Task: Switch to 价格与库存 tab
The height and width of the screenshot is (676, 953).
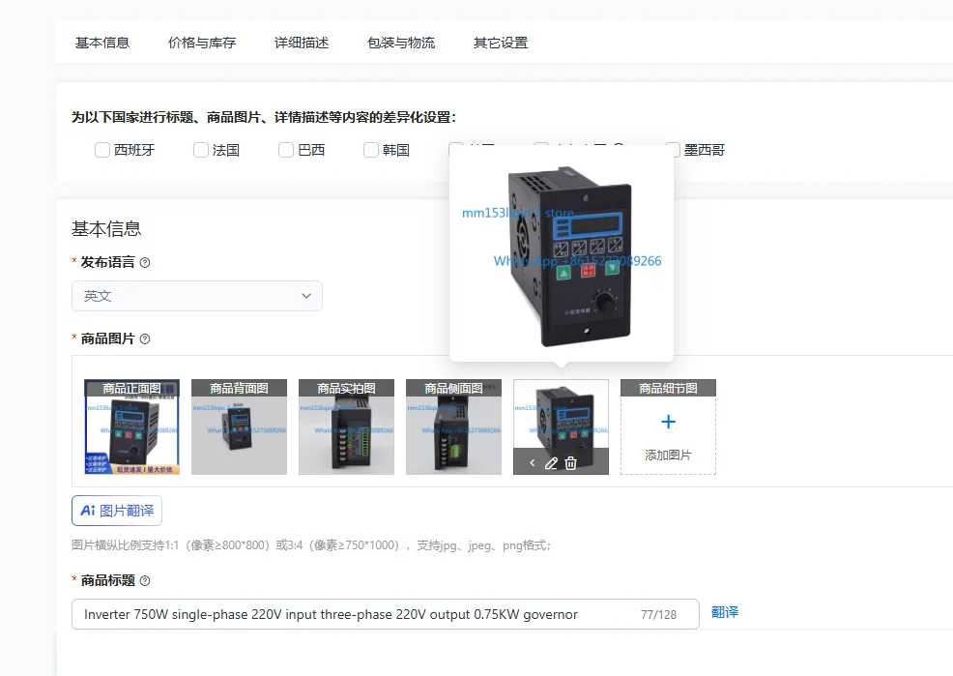Action: (202, 43)
